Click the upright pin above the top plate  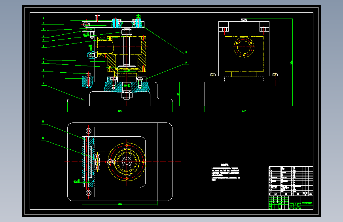(98, 18)
